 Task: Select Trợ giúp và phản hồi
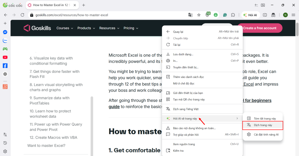(202, 135)
